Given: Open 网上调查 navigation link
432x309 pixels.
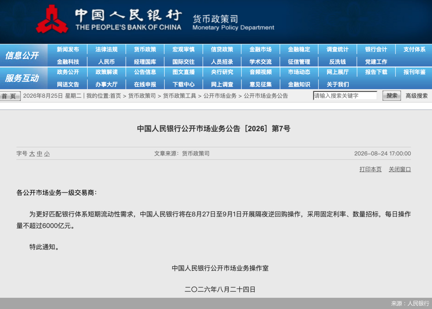Looking at the screenshot, I should point(222,84).
